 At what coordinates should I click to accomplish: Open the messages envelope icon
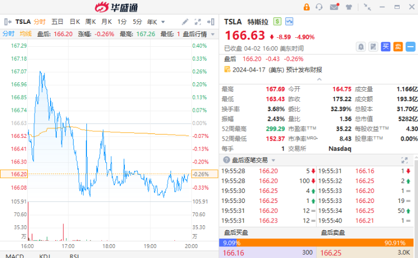[x=334, y=7]
